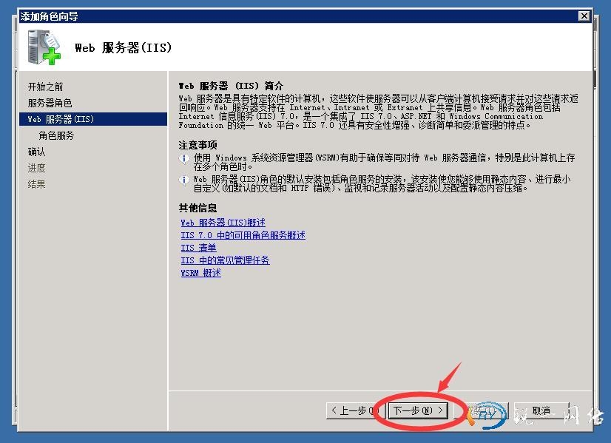This screenshot has width=611, height=443.
Task: Click the info icon beside the WSRM note
Action: pyautogui.click(x=183, y=159)
